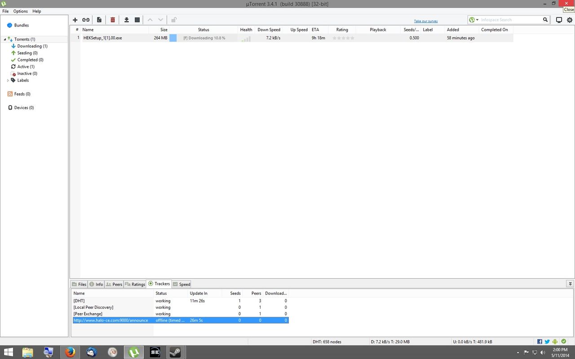Switch to the Speed tab

181,284
